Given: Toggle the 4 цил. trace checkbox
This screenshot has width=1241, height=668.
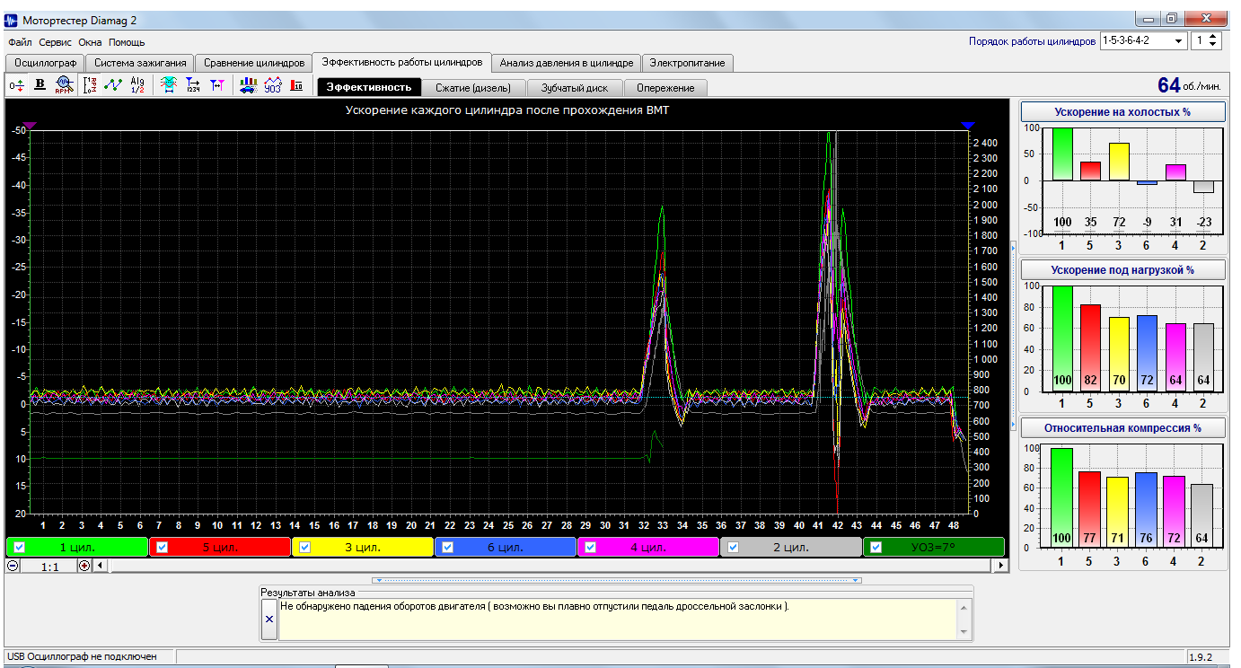Looking at the screenshot, I should click(x=591, y=547).
